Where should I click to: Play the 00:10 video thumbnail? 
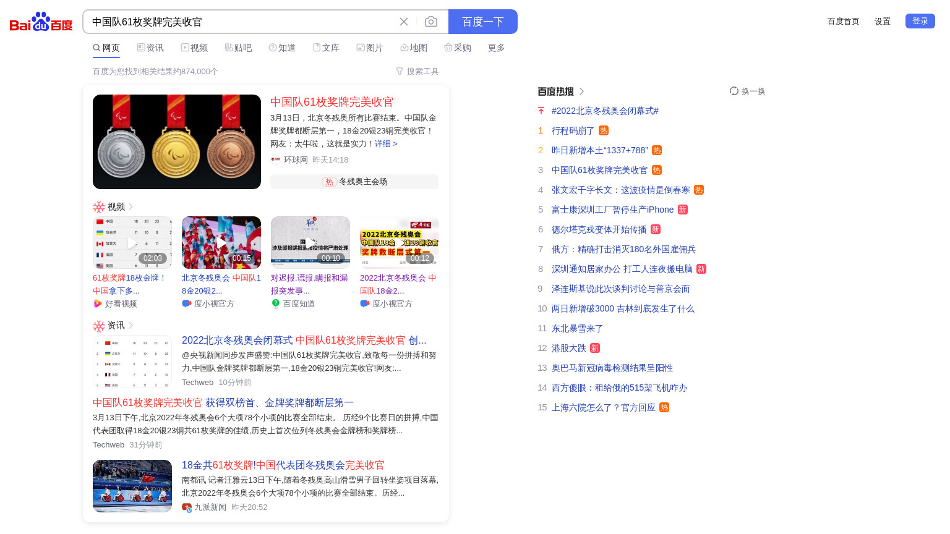pos(310,242)
